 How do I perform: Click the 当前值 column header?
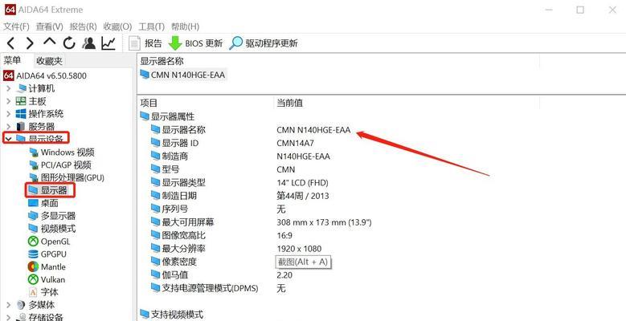289,103
